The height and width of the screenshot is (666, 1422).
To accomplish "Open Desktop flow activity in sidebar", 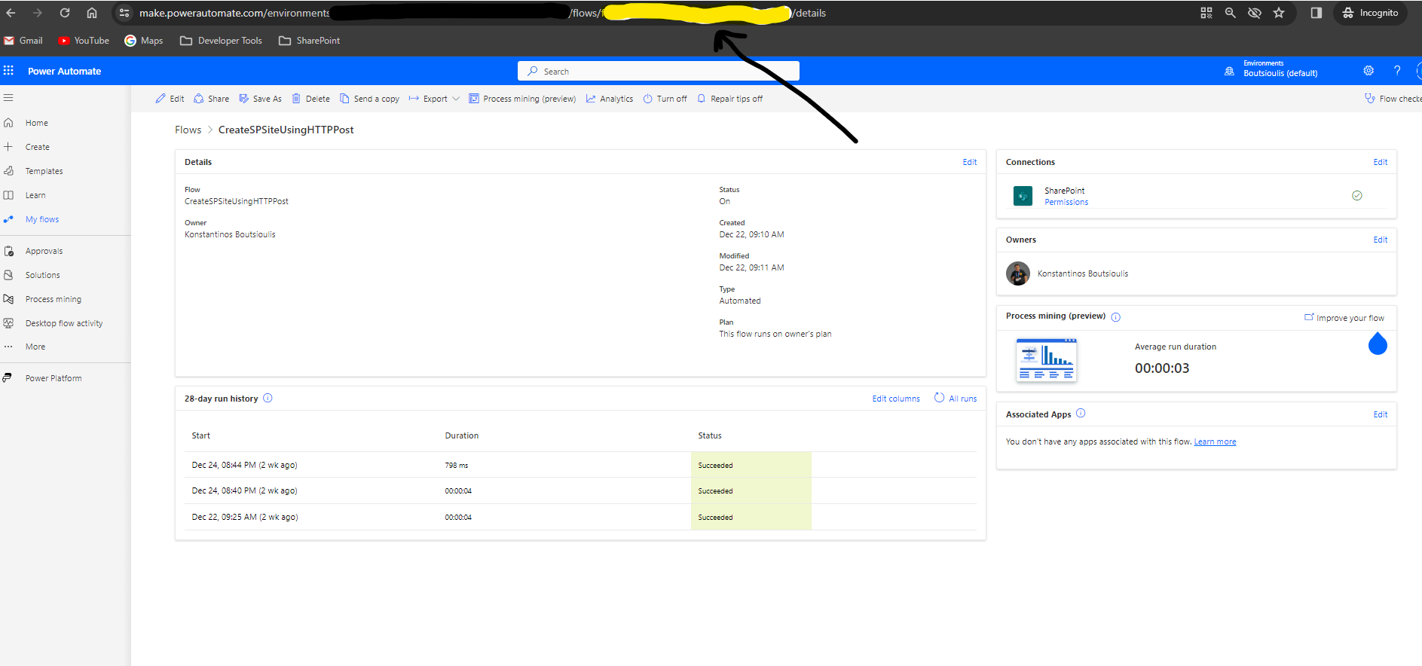I will tap(64, 323).
